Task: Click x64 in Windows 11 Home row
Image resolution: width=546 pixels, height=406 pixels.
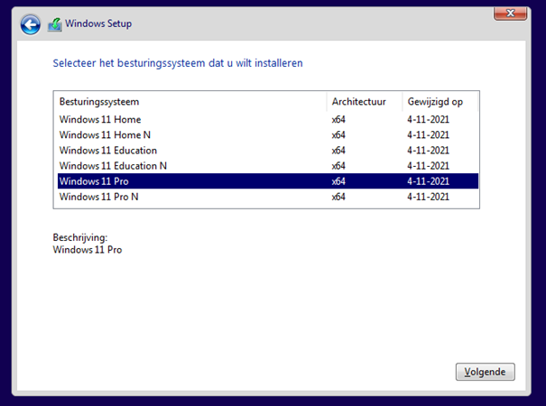Action: click(338, 119)
